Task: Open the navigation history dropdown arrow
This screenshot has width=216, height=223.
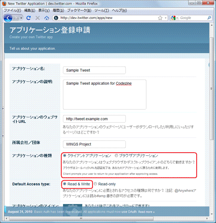Action: 21,18
